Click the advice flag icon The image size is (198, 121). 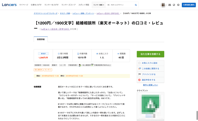tap(140, 74)
